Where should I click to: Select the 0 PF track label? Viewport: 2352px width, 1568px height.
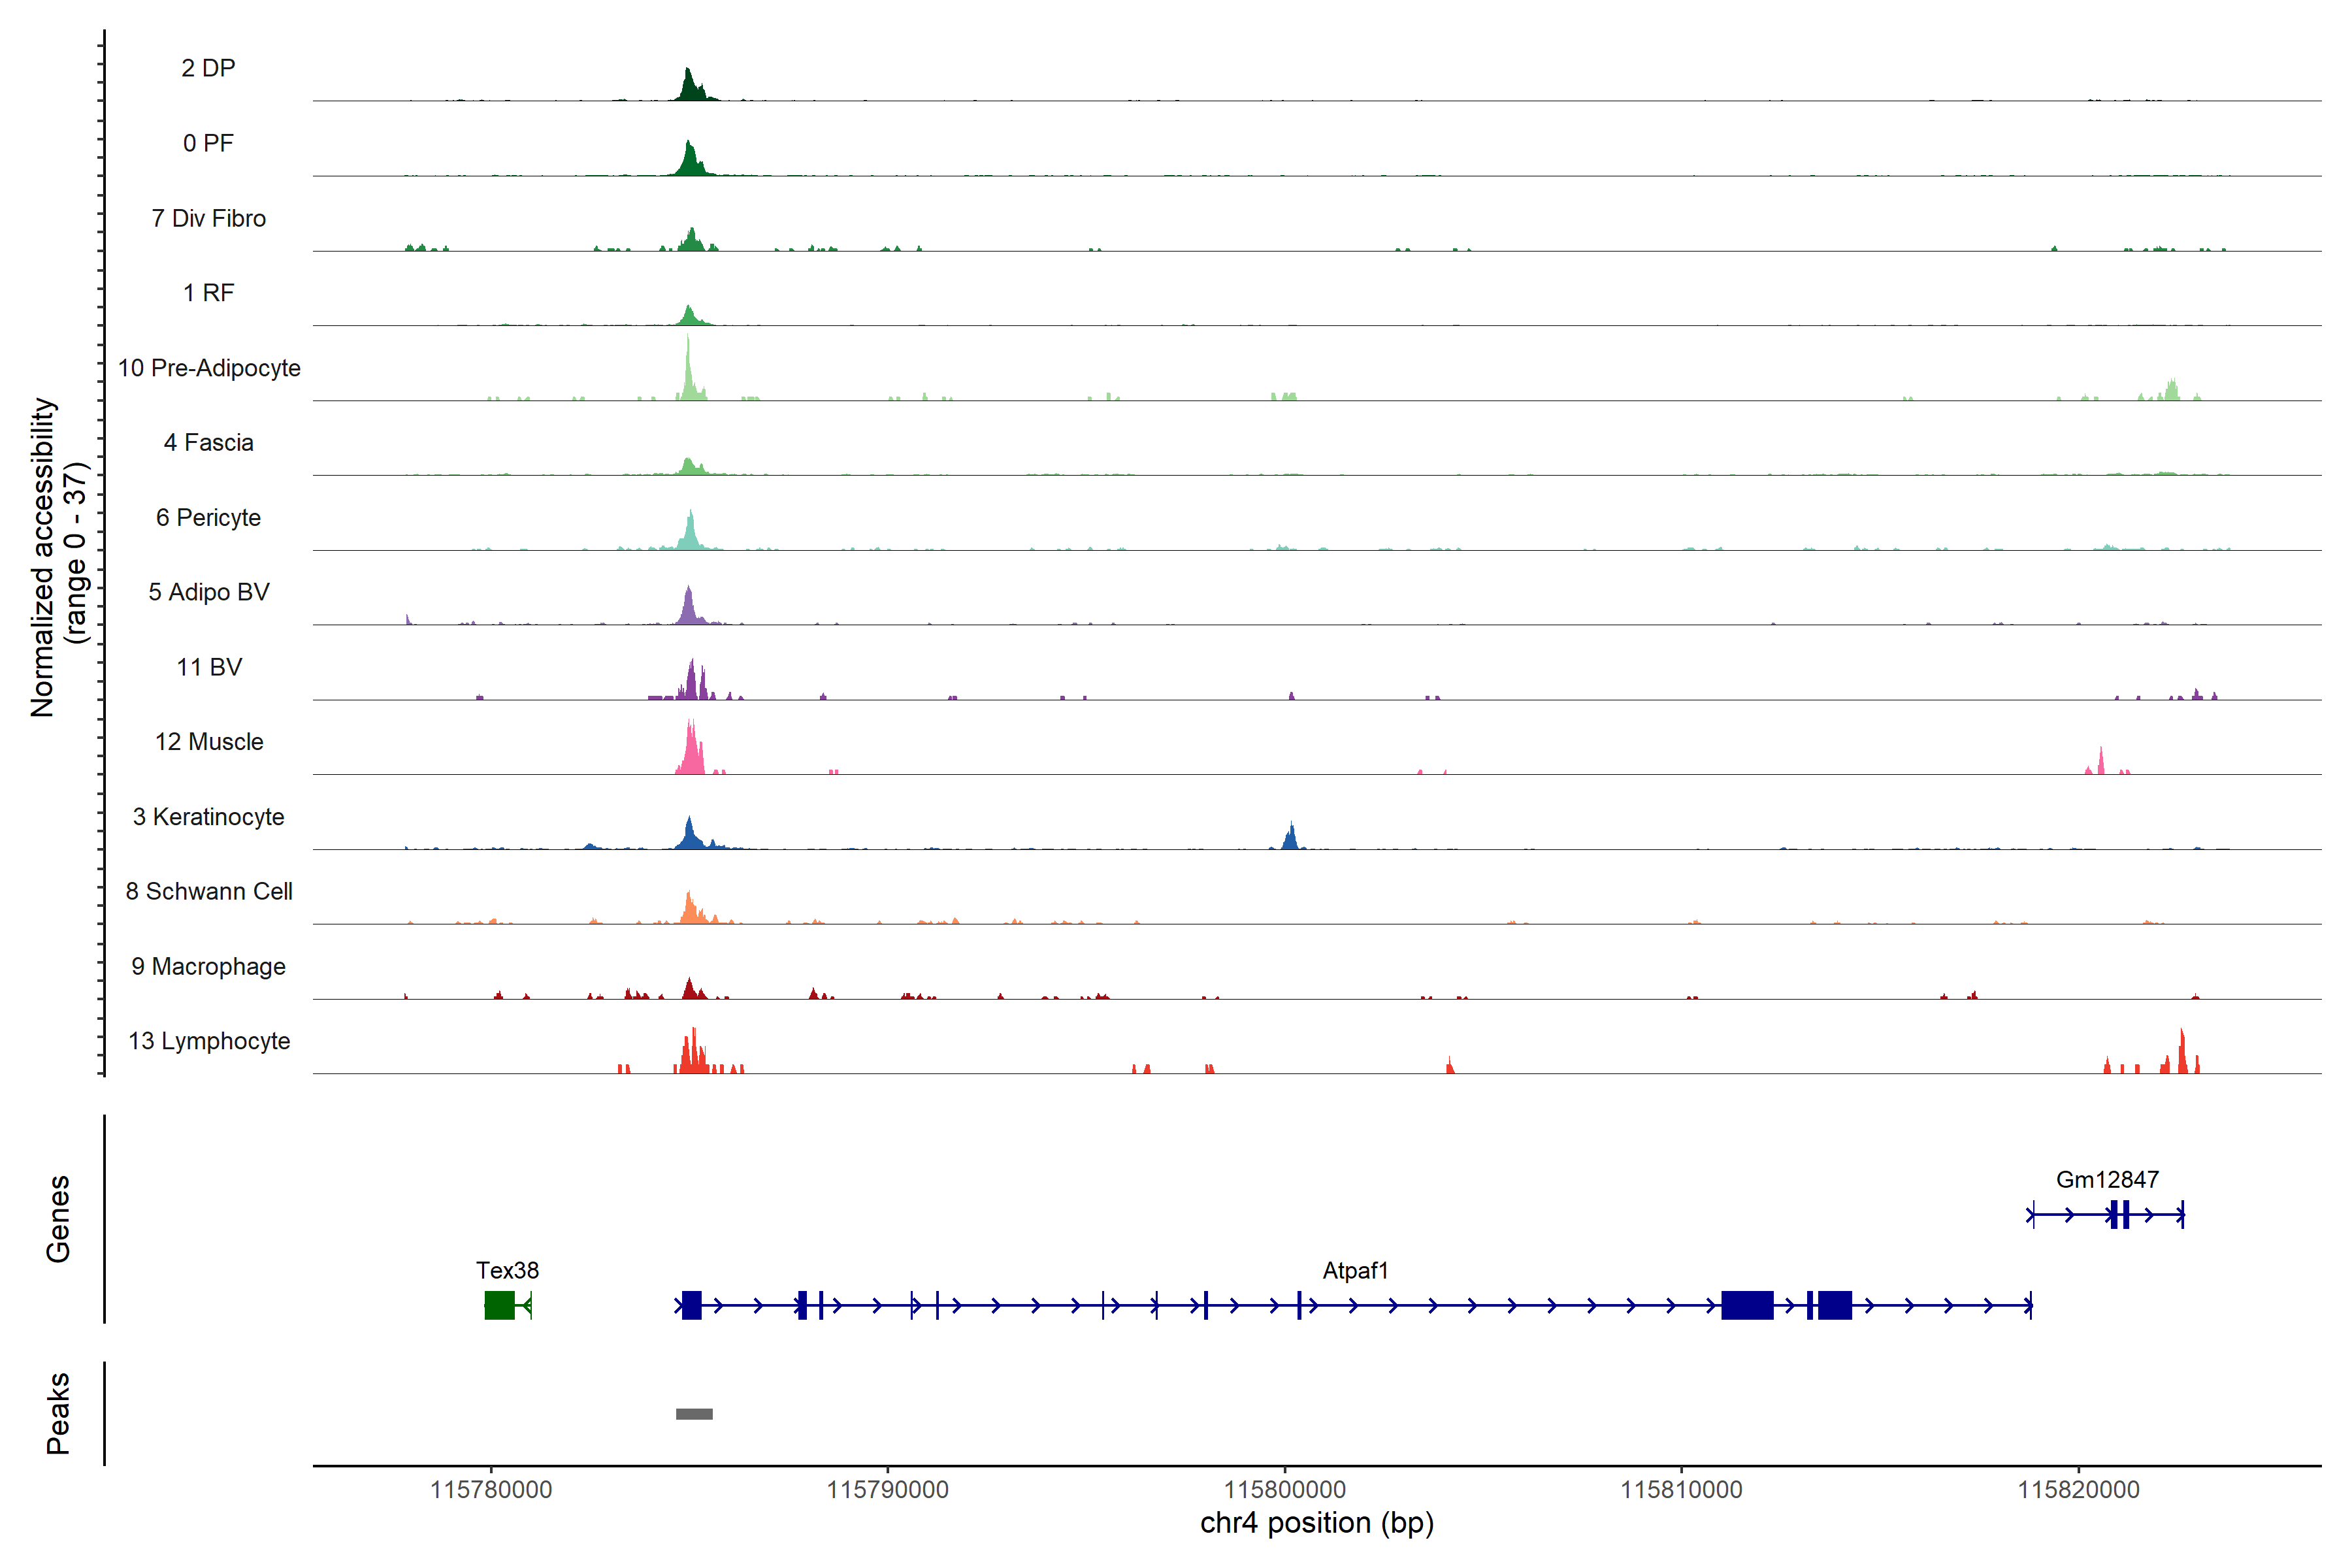tap(208, 143)
